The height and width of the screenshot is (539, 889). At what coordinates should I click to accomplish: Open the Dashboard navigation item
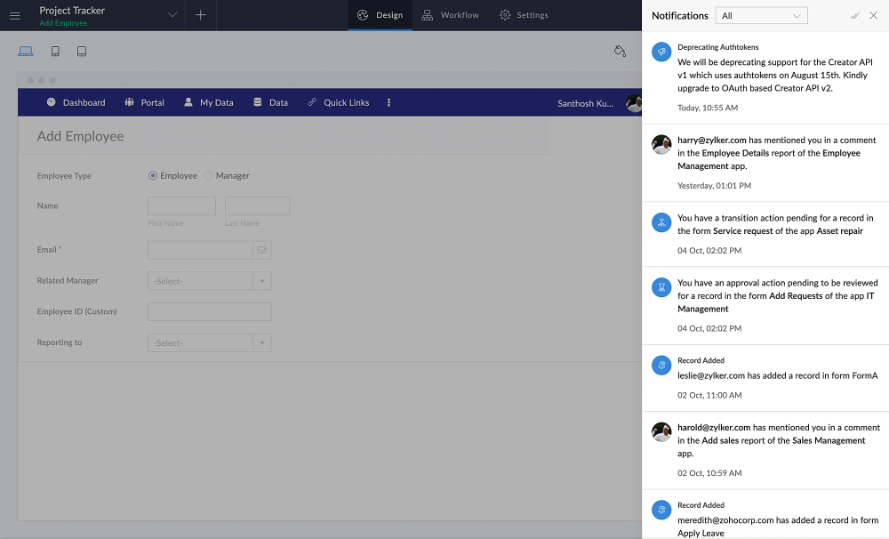point(76,103)
